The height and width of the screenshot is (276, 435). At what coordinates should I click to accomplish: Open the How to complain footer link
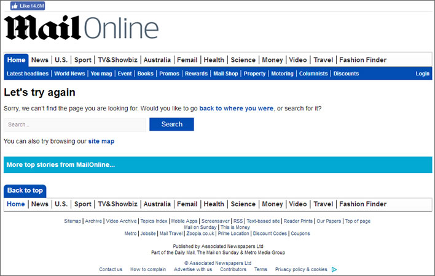point(148,269)
